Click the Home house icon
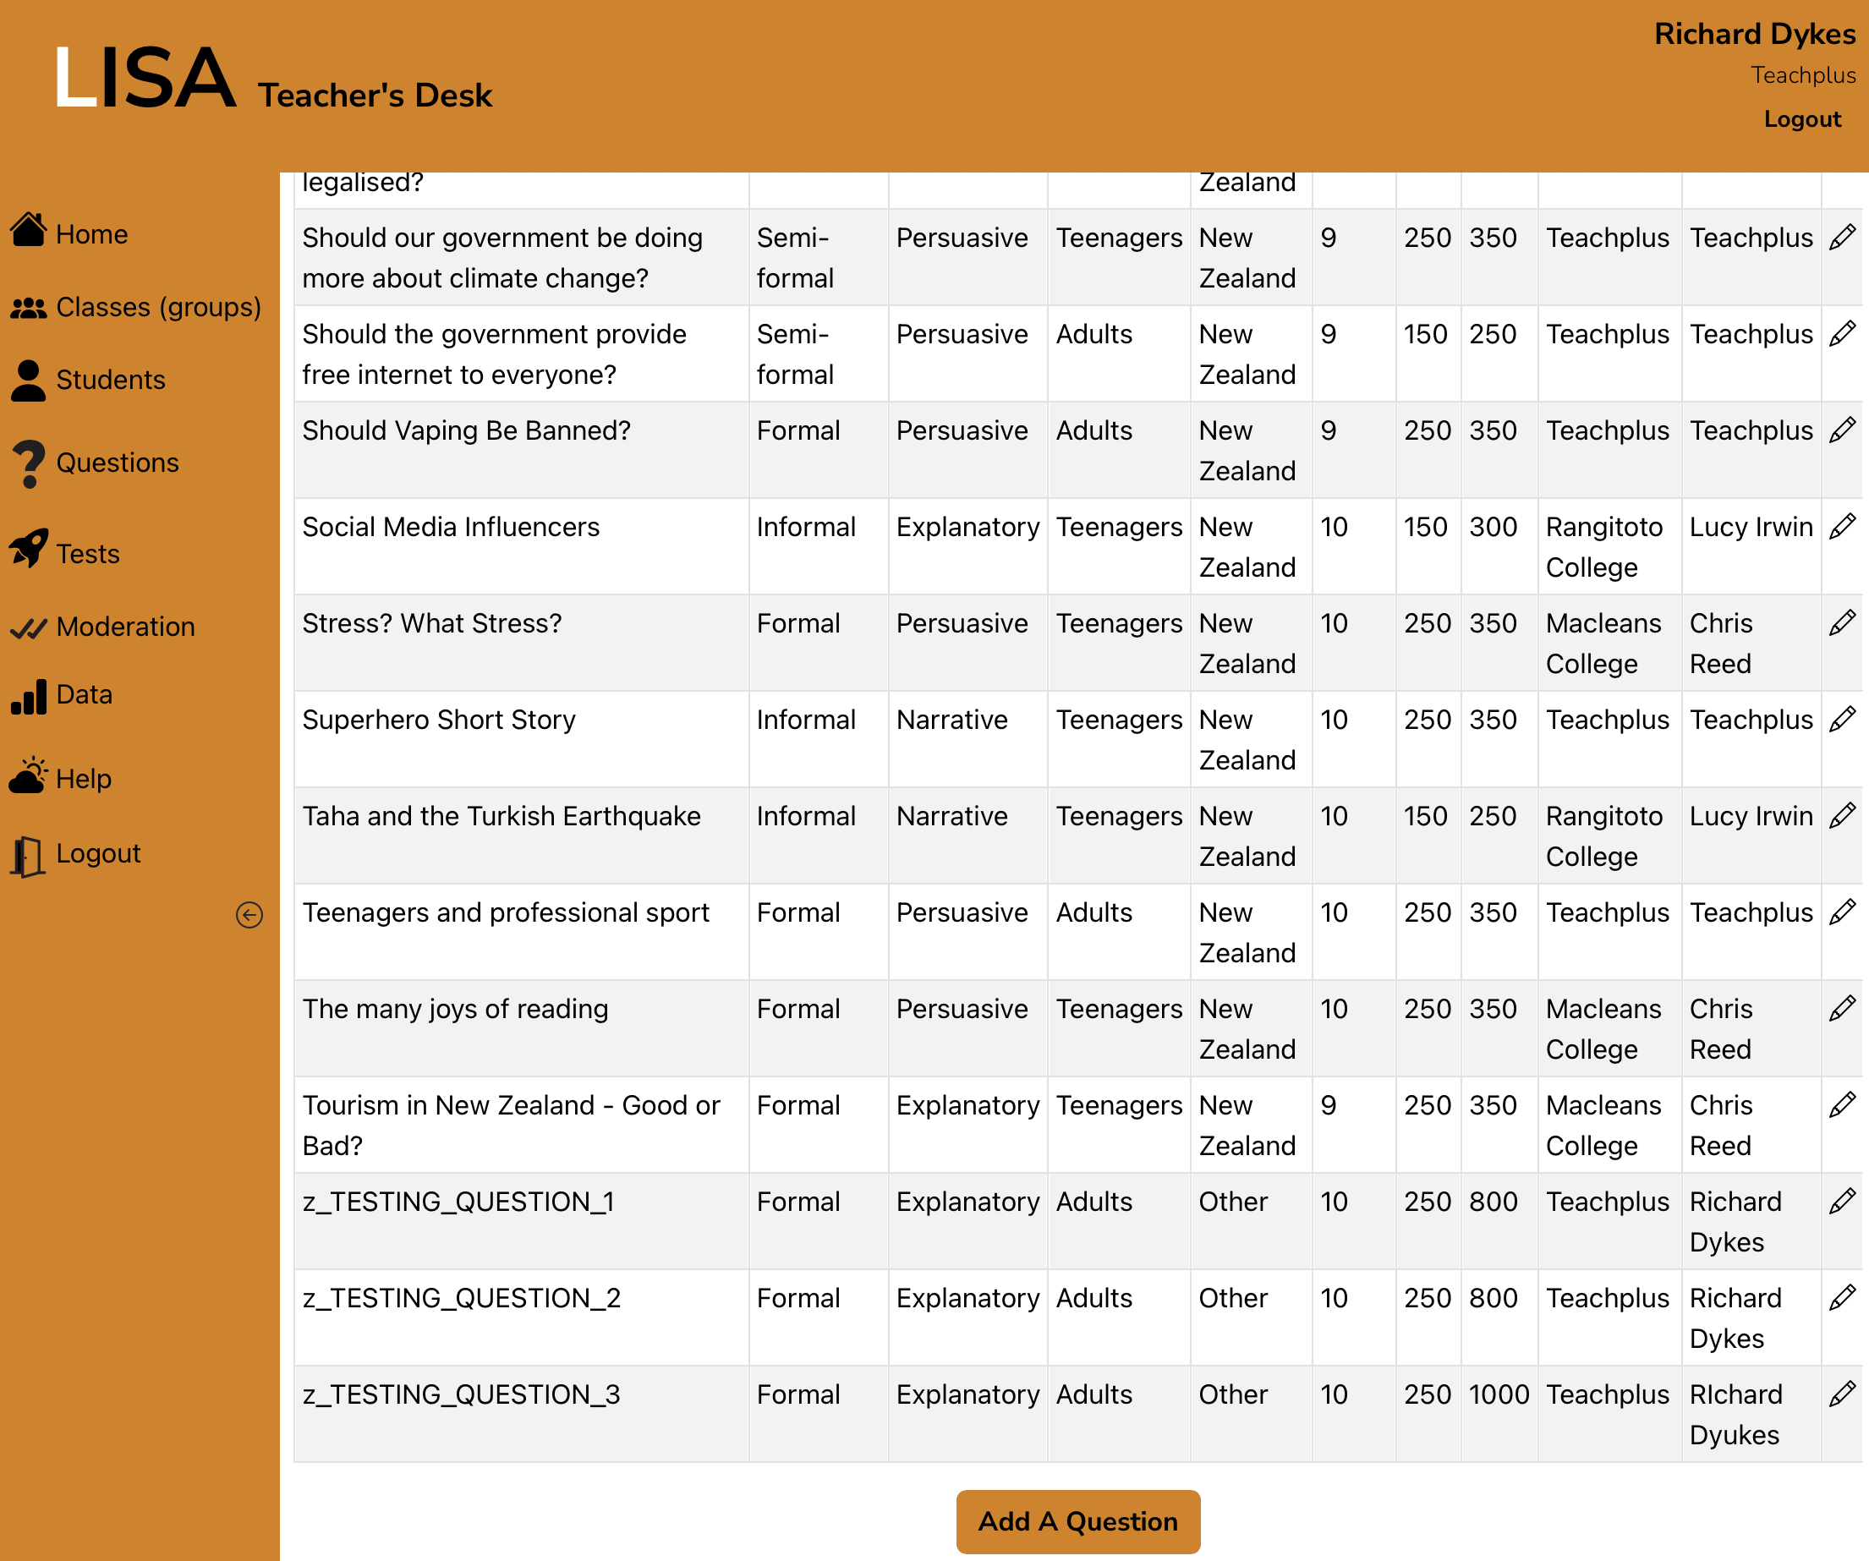1869x1561 pixels. point(29,231)
